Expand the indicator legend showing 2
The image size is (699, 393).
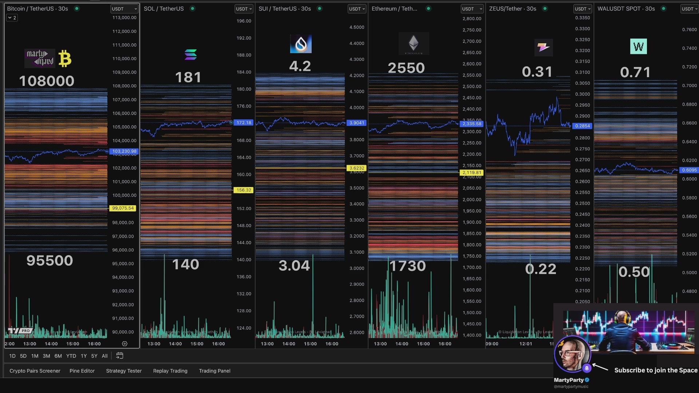click(x=12, y=17)
